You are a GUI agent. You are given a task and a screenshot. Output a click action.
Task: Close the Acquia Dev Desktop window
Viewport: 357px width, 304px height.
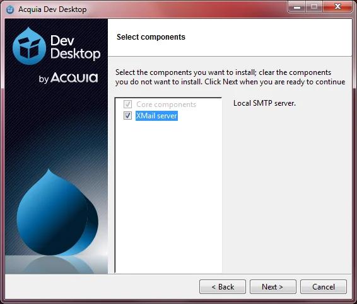337,7
